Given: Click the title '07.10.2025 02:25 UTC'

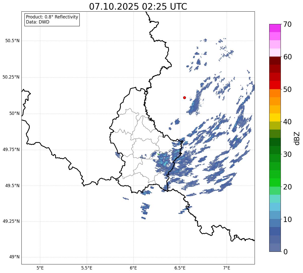Looking at the screenshot, I should (138, 7).
